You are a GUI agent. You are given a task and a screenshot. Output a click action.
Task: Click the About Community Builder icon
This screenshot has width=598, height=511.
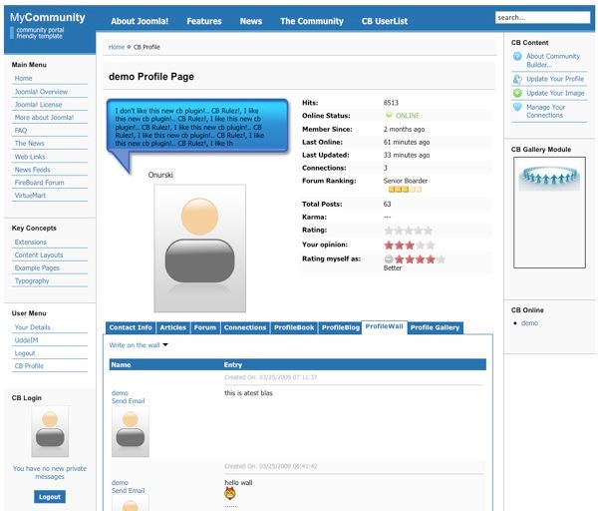517,57
